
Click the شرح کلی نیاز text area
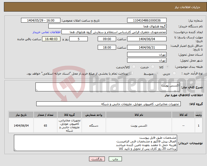[108, 87]
